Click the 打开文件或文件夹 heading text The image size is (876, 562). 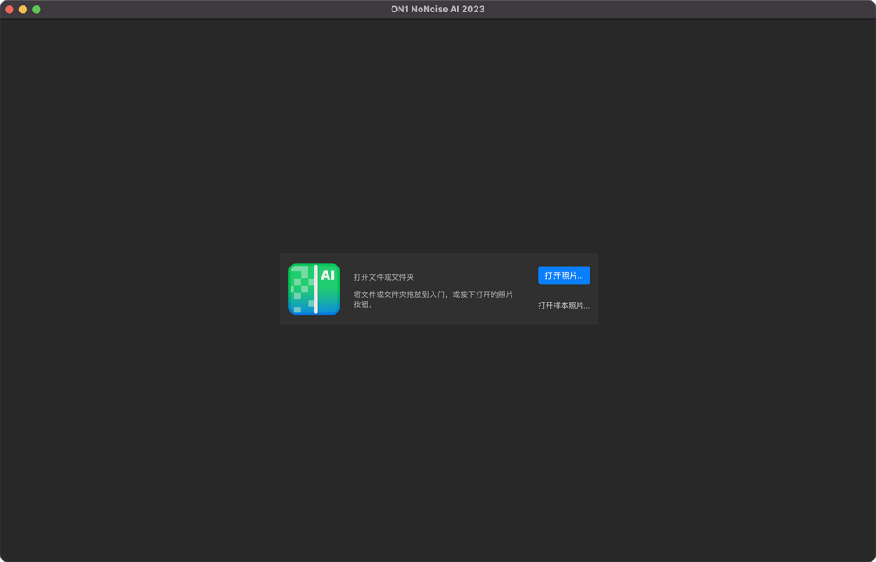[384, 277]
